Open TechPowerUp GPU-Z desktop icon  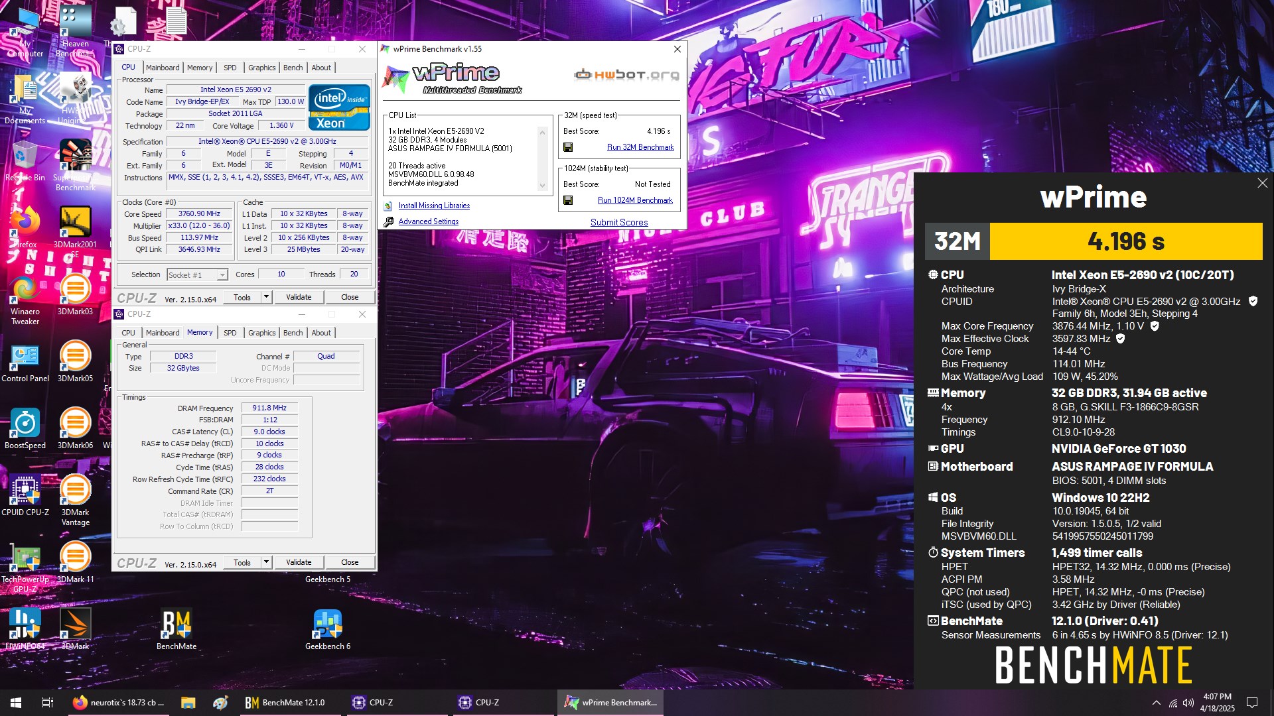click(x=25, y=567)
